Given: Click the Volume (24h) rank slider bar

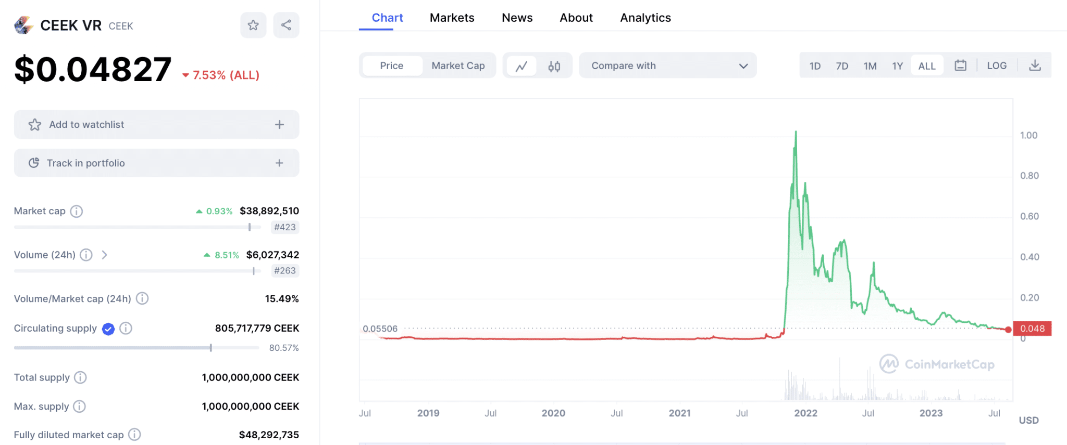Looking at the screenshot, I should point(138,271).
